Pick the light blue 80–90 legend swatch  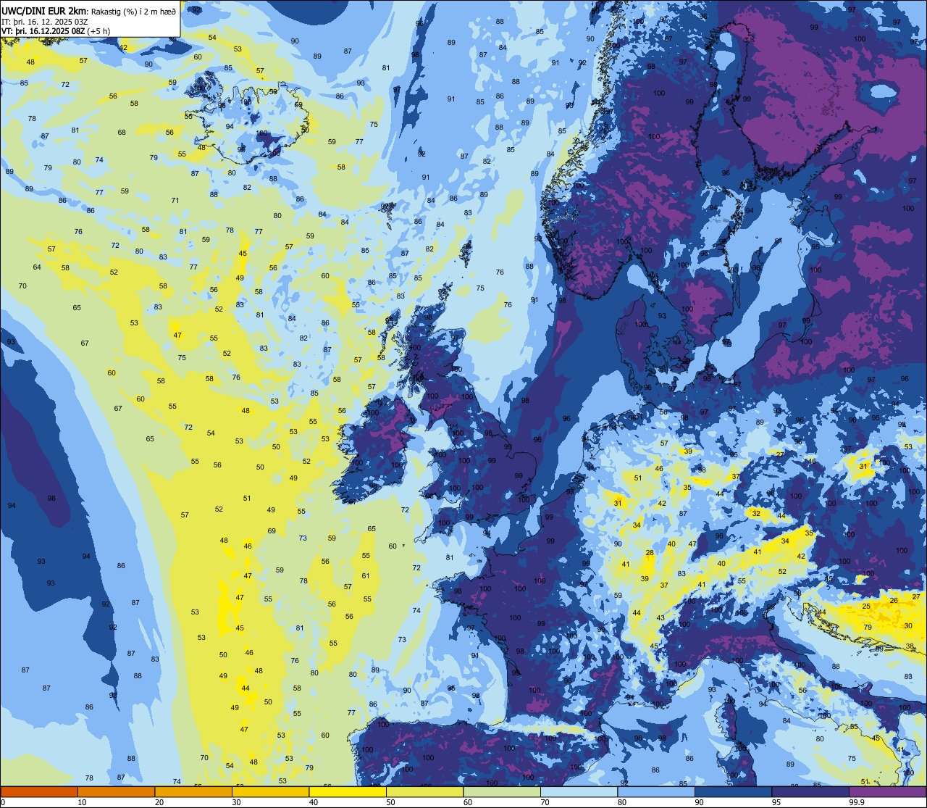coord(656,791)
